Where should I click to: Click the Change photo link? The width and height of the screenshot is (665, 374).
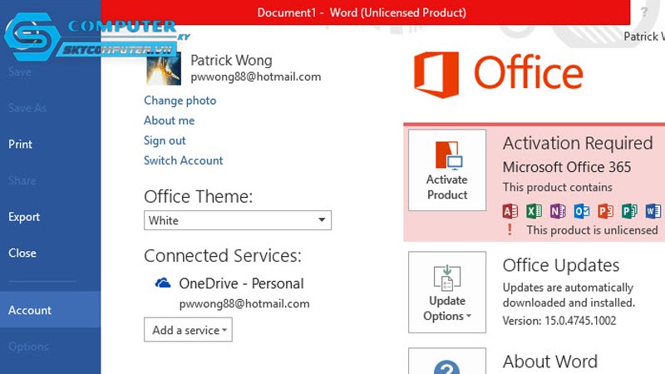(180, 101)
